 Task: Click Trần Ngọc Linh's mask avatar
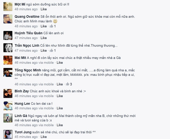[8, 48]
